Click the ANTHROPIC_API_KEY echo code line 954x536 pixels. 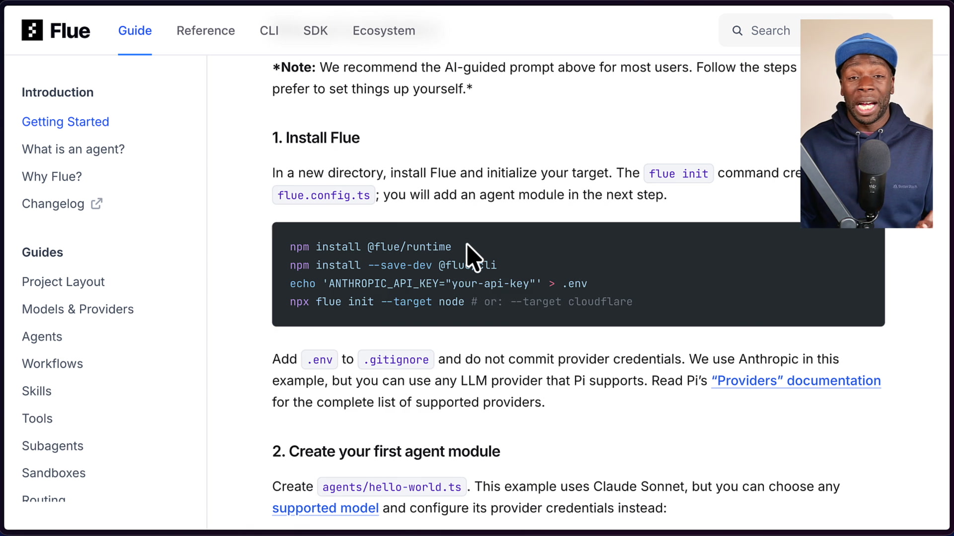click(439, 283)
